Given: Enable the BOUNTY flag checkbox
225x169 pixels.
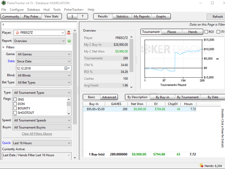Looking at the screenshot, I should pyautogui.click(x=15, y=108).
